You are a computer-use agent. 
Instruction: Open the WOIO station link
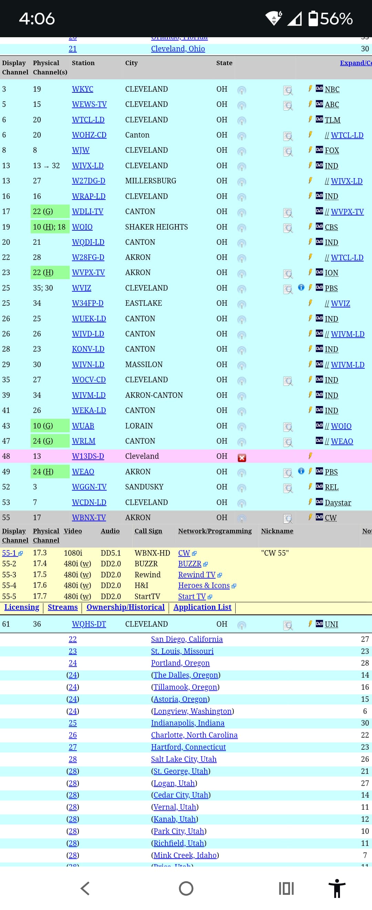click(82, 227)
